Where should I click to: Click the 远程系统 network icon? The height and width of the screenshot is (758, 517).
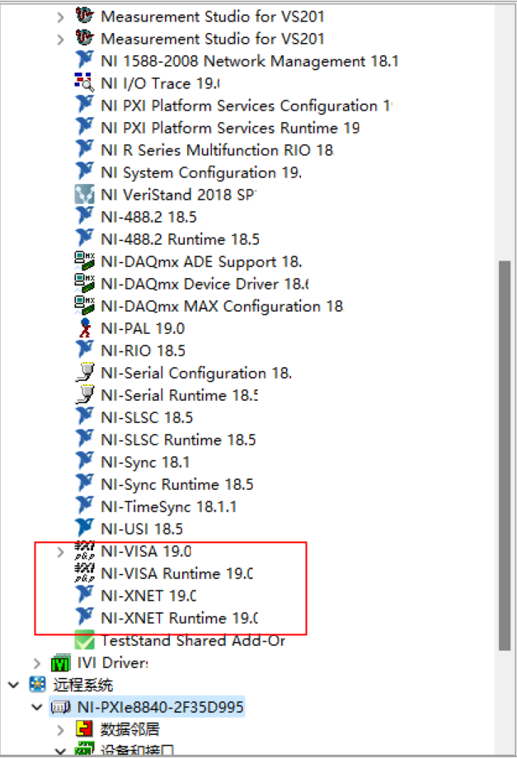click(x=38, y=685)
